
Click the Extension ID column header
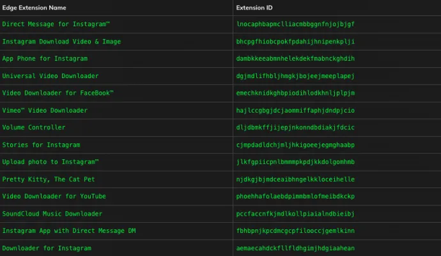254,8
